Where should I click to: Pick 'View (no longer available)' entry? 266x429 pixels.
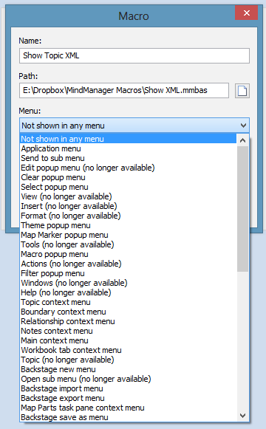coord(128,196)
